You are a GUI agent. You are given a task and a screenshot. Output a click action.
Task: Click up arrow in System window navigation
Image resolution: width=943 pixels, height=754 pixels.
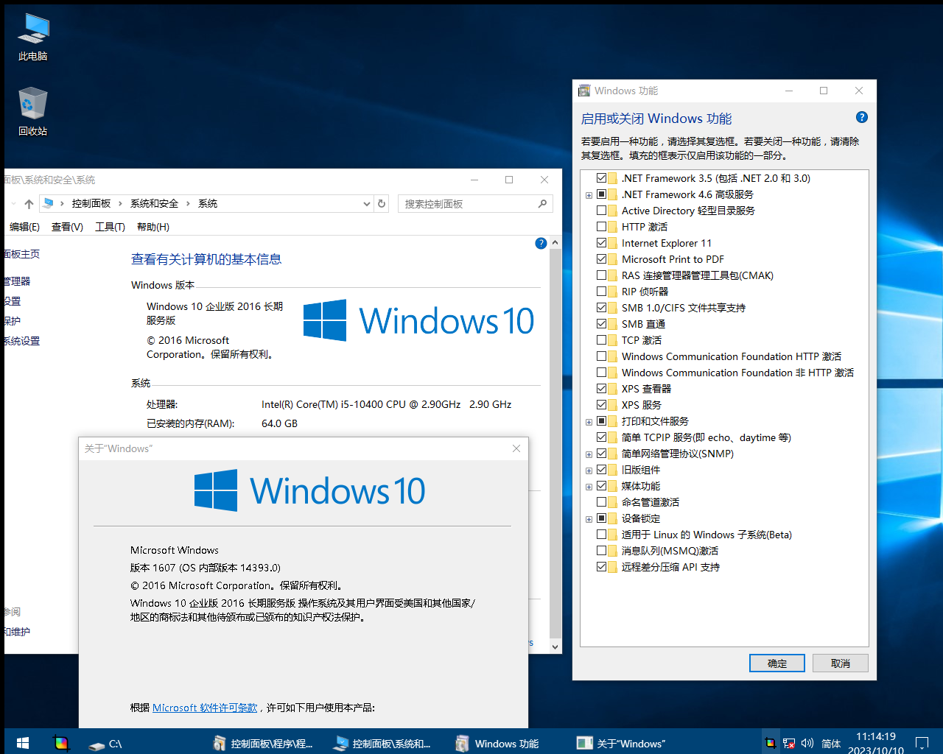(x=29, y=204)
